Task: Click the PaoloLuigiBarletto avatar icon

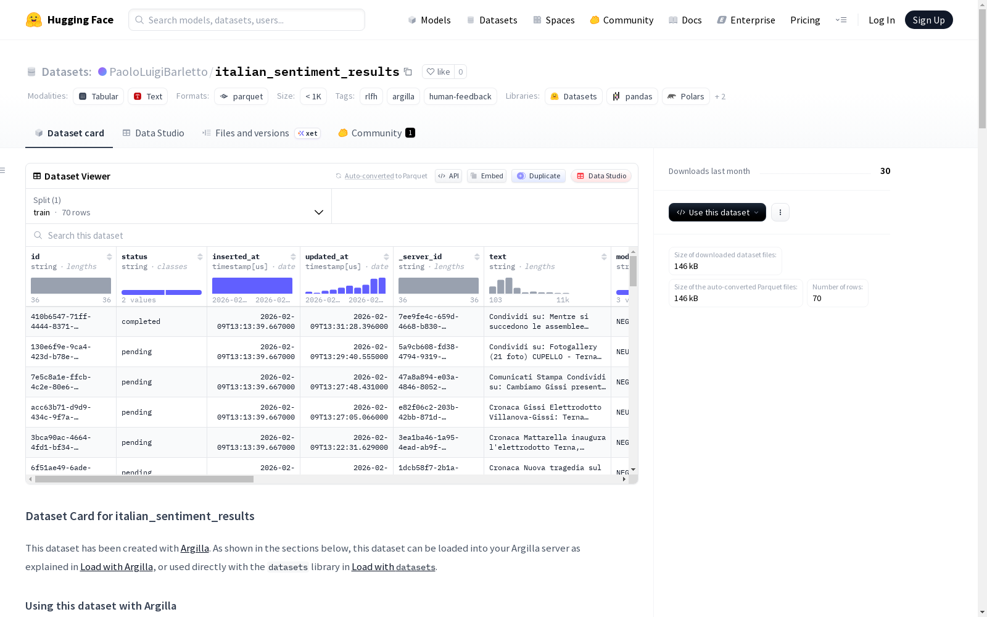Action: 102,72
